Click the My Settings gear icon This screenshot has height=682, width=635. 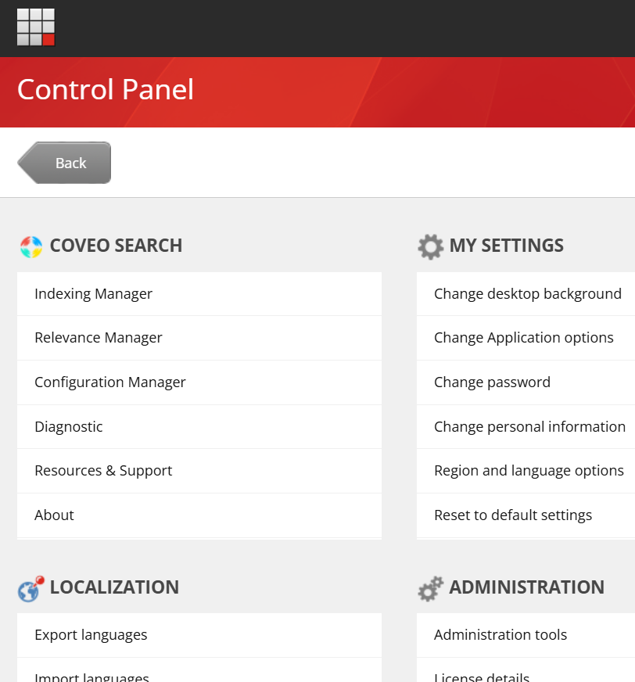(431, 246)
